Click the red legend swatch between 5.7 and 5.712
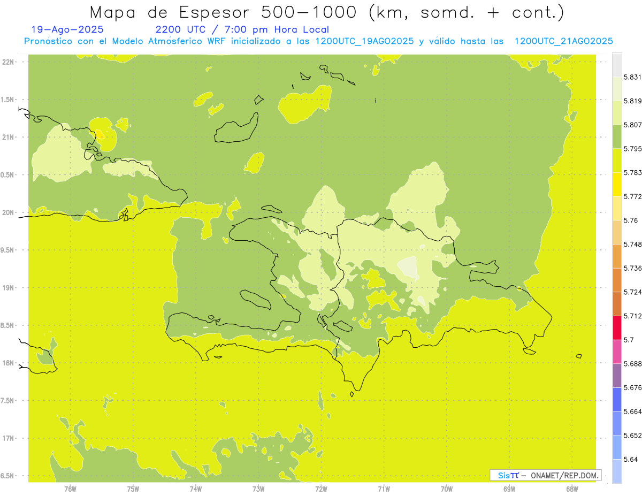The width and height of the screenshot is (642, 496). 617,327
